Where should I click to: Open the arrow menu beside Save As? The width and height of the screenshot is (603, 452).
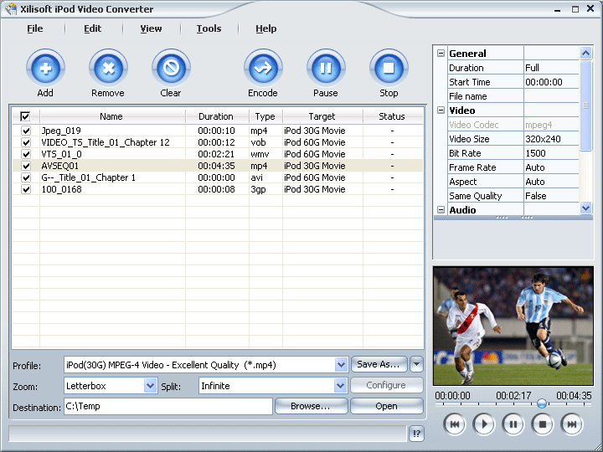tap(416, 364)
